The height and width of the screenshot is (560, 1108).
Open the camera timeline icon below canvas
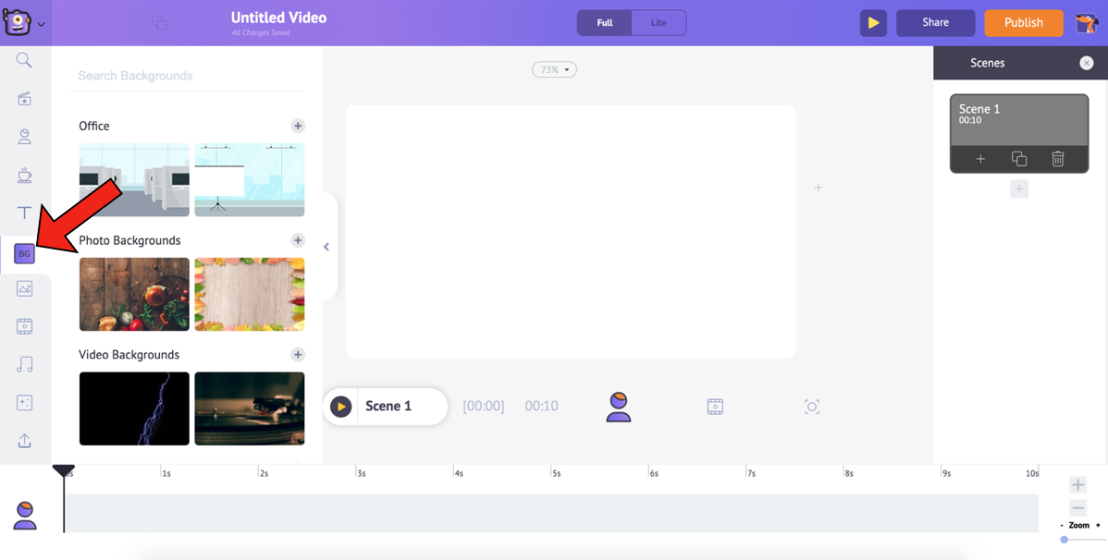click(x=812, y=407)
